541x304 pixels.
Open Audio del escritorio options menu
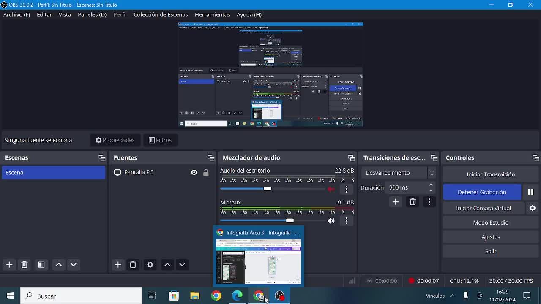(x=347, y=189)
